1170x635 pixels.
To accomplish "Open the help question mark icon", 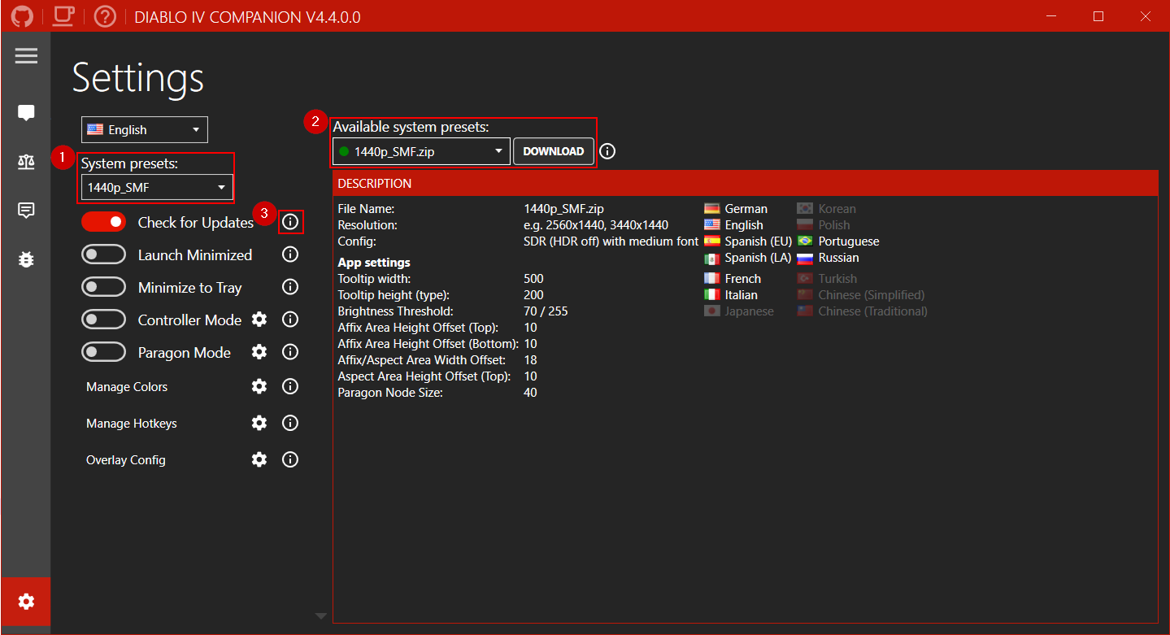I will tap(105, 16).
